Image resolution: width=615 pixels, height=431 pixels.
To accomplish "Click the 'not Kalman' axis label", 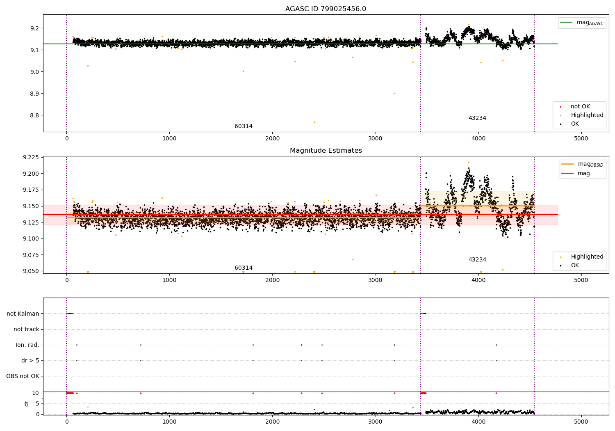I will click(23, 314).
